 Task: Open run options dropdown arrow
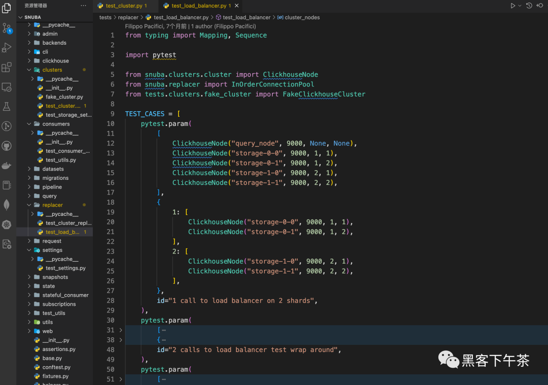click(x=520, y=6)
